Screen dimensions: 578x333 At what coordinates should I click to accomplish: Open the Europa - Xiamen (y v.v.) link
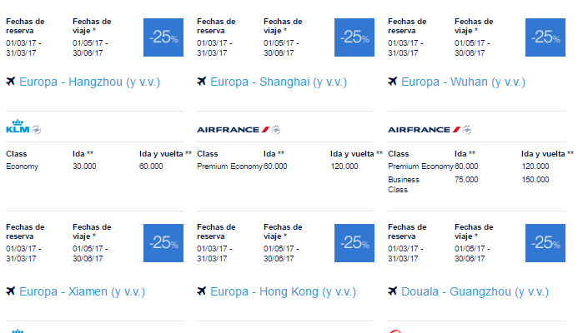(x=83, y=291)
